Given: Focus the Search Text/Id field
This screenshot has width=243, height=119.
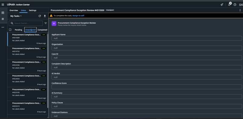Looking at the screenshot, I should point(26,23).
